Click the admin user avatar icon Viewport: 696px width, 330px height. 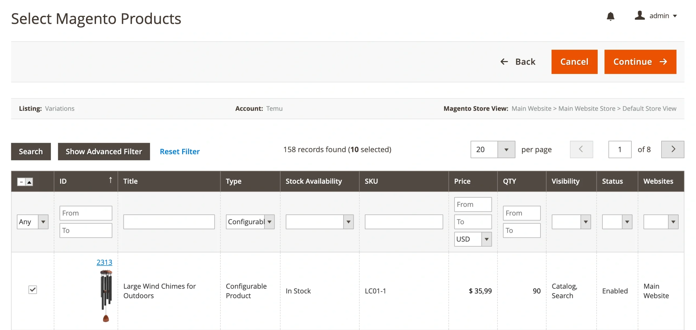click(x=639, y=15)
